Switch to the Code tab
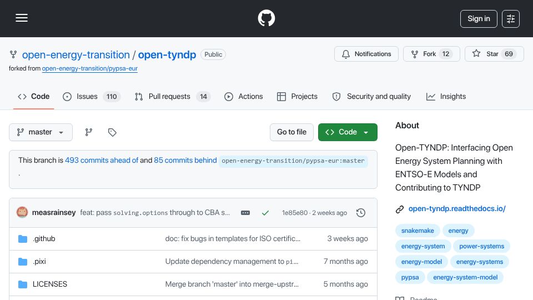533x300 pixels. (34, 97)
